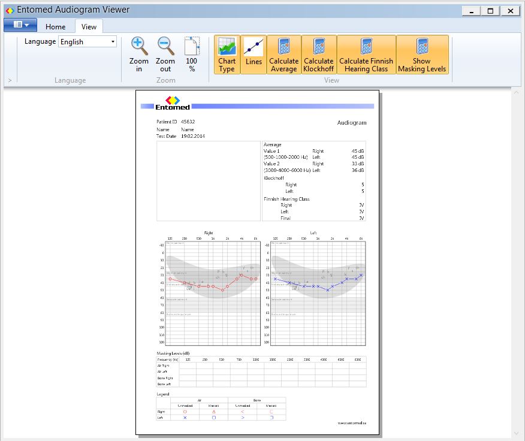
Task: Click the Test Date 19.02.2014
Action: point(193,136)
